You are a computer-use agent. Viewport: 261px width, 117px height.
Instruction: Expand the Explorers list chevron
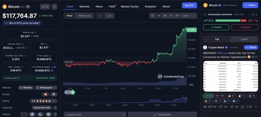55,108
